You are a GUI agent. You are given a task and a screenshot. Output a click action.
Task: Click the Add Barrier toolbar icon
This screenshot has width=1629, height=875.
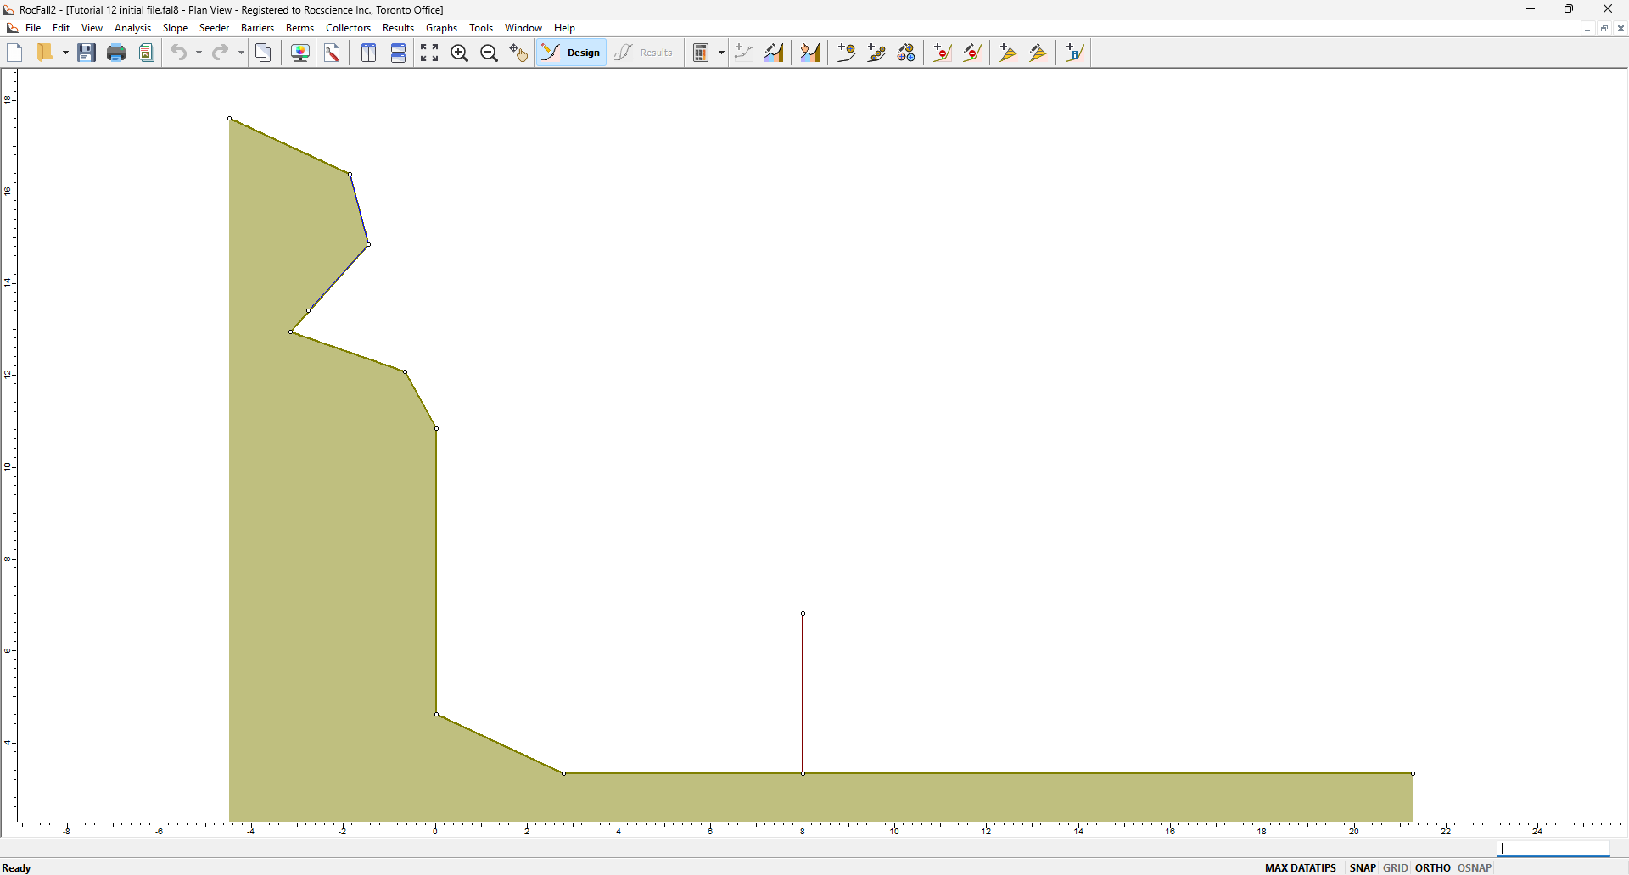942,53
